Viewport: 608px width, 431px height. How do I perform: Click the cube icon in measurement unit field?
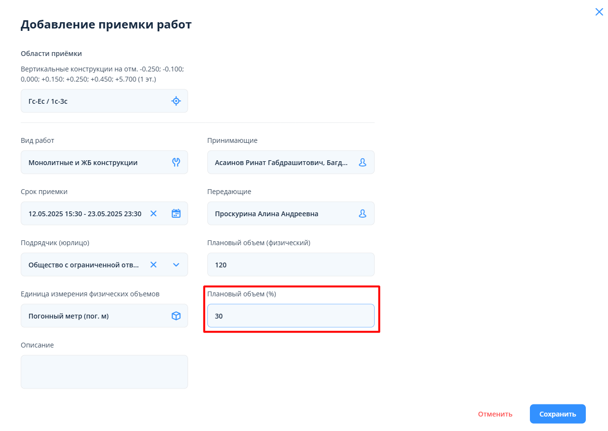[176, 316]
